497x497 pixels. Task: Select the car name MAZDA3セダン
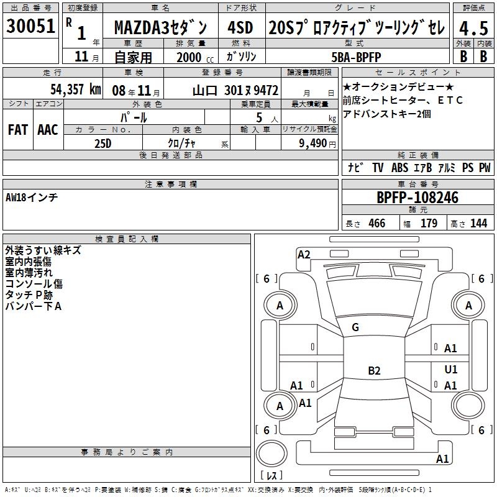click(x=160, y=27)
